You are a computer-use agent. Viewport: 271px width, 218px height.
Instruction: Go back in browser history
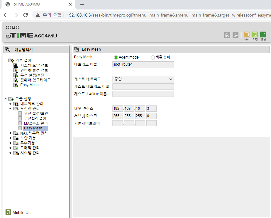6,15
